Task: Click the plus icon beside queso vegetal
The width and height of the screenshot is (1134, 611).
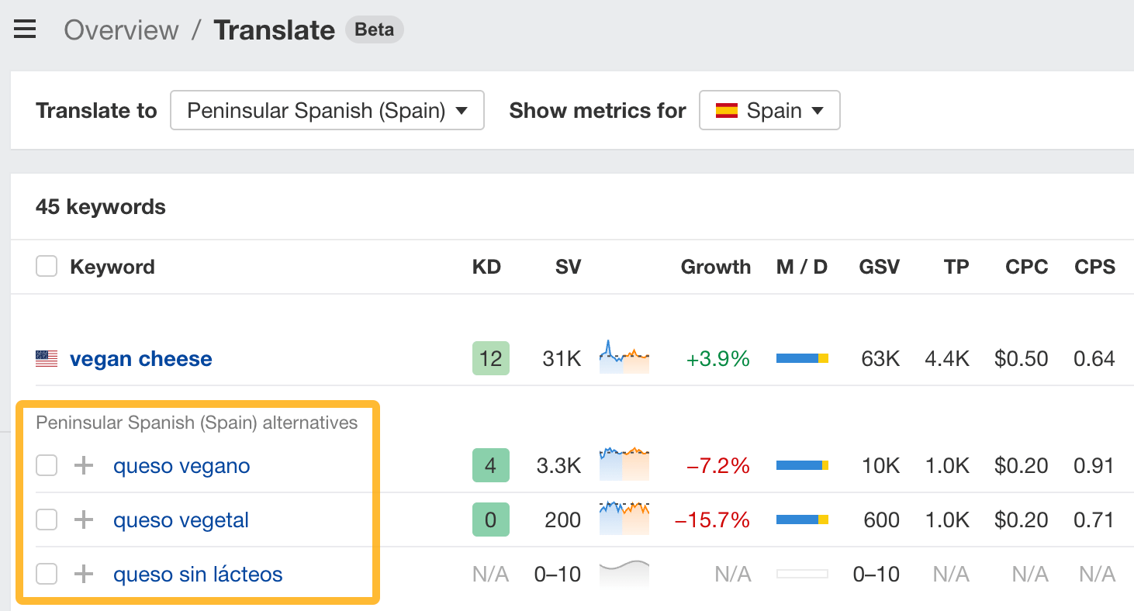Action: tap(84, 520)
